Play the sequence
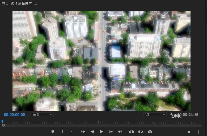 (x=102, y=132)
